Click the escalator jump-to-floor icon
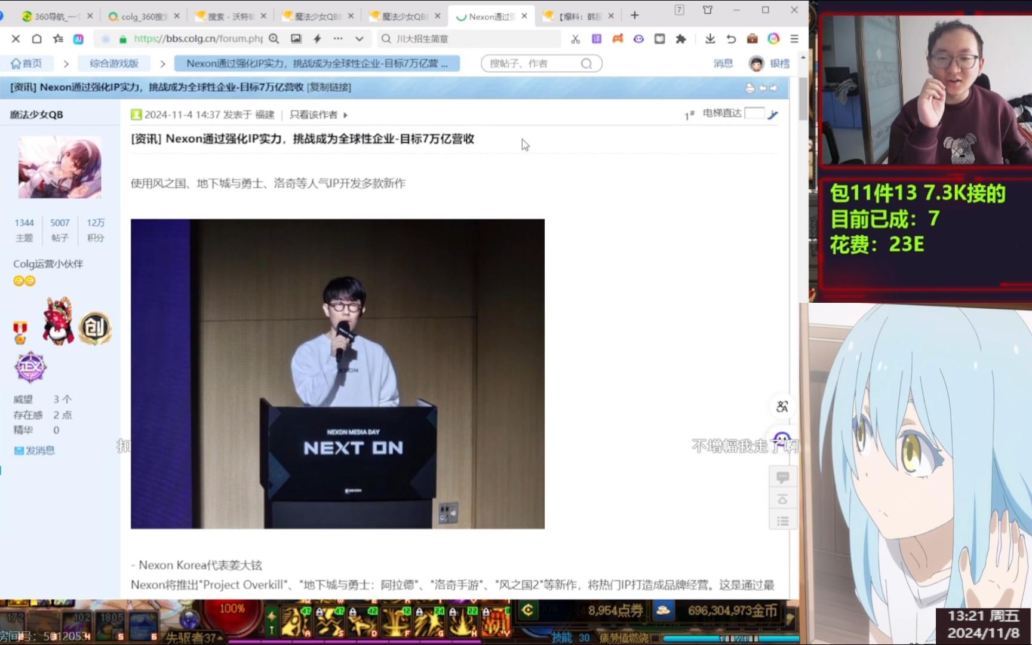The image size is (1032, 645). [773, 114]
